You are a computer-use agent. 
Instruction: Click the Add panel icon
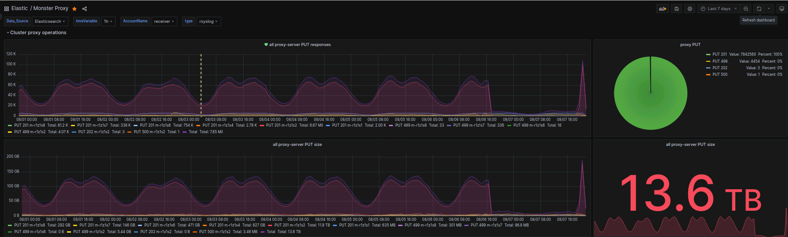(662, 9)
